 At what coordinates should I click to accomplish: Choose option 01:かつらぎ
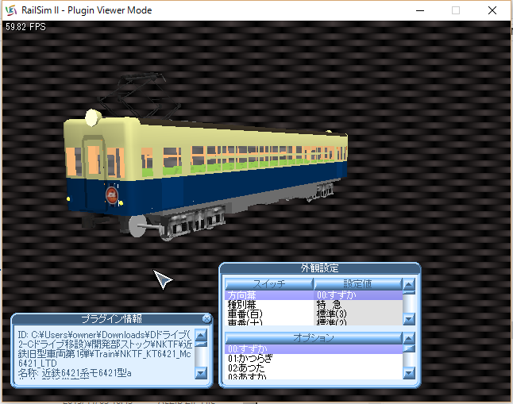pos(314,359)
